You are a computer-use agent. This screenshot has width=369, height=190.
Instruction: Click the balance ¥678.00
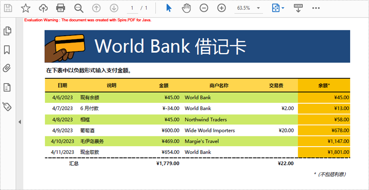tap(340, 130)
